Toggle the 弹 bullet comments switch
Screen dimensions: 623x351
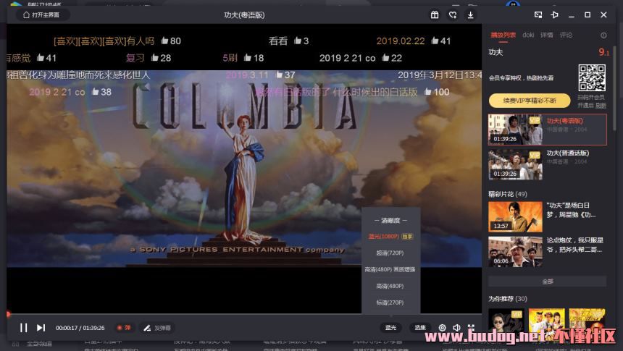[124, 328]
